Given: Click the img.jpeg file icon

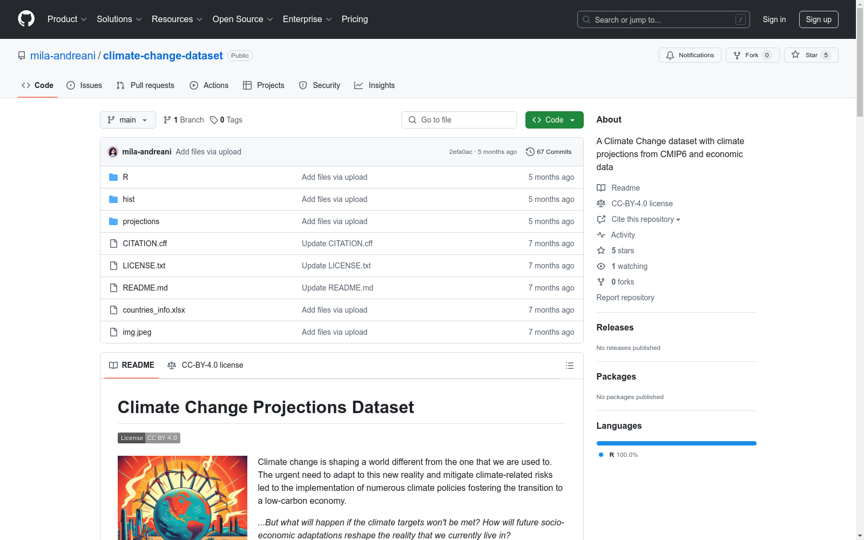Looking at the screenshot, I should click(113, 332).
